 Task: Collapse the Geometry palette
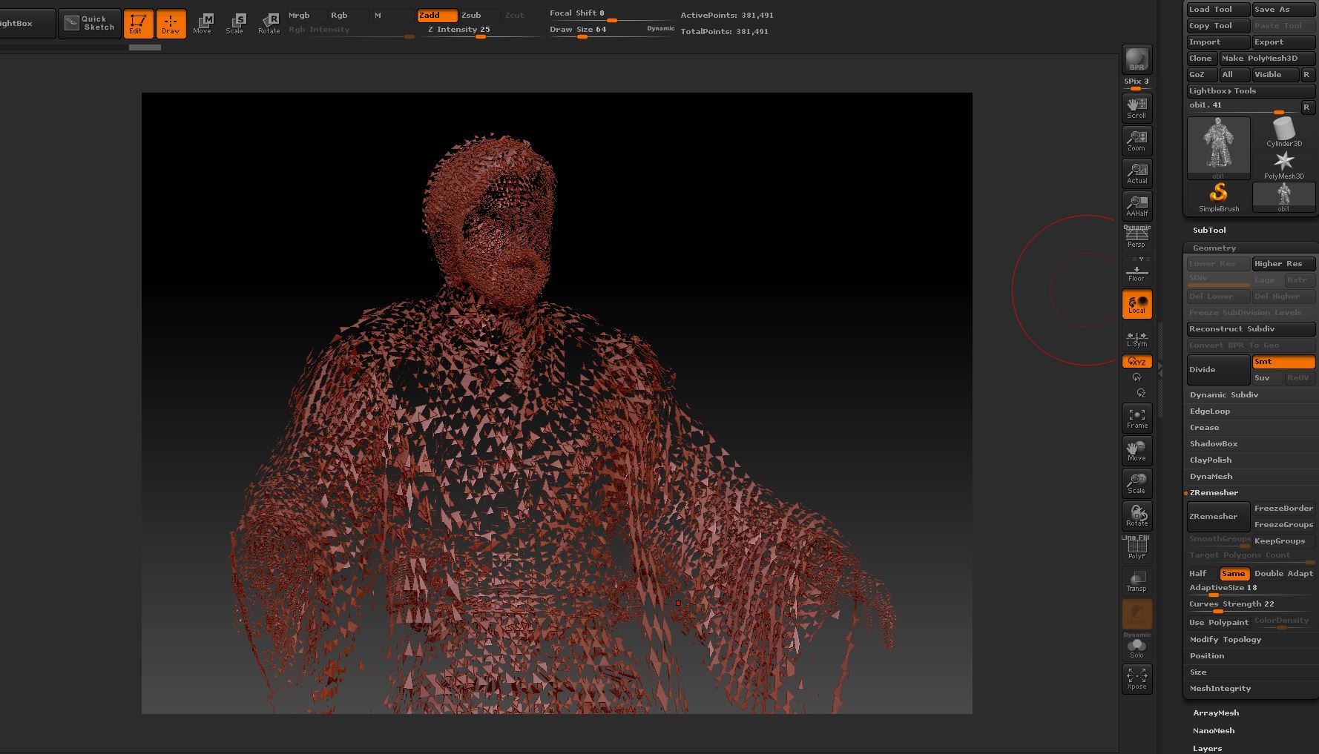(1214, 248)
